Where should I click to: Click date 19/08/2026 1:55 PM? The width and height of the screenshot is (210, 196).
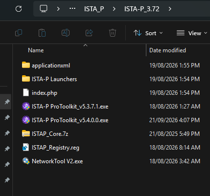point(174,65)
